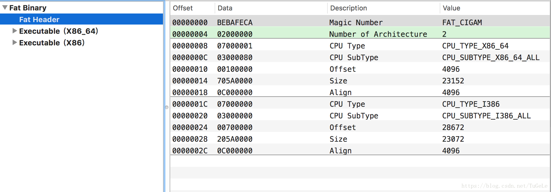
Task: Select the Executable (X86_64) label
Action: 58,31
